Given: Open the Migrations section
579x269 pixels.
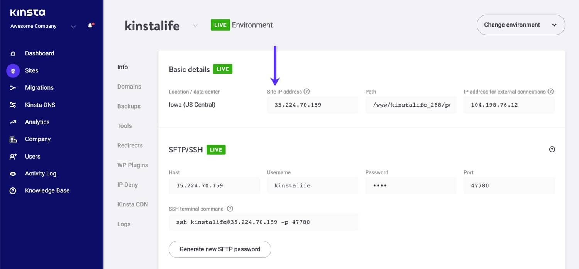Looking at the screenshot, I should point(39,87).
